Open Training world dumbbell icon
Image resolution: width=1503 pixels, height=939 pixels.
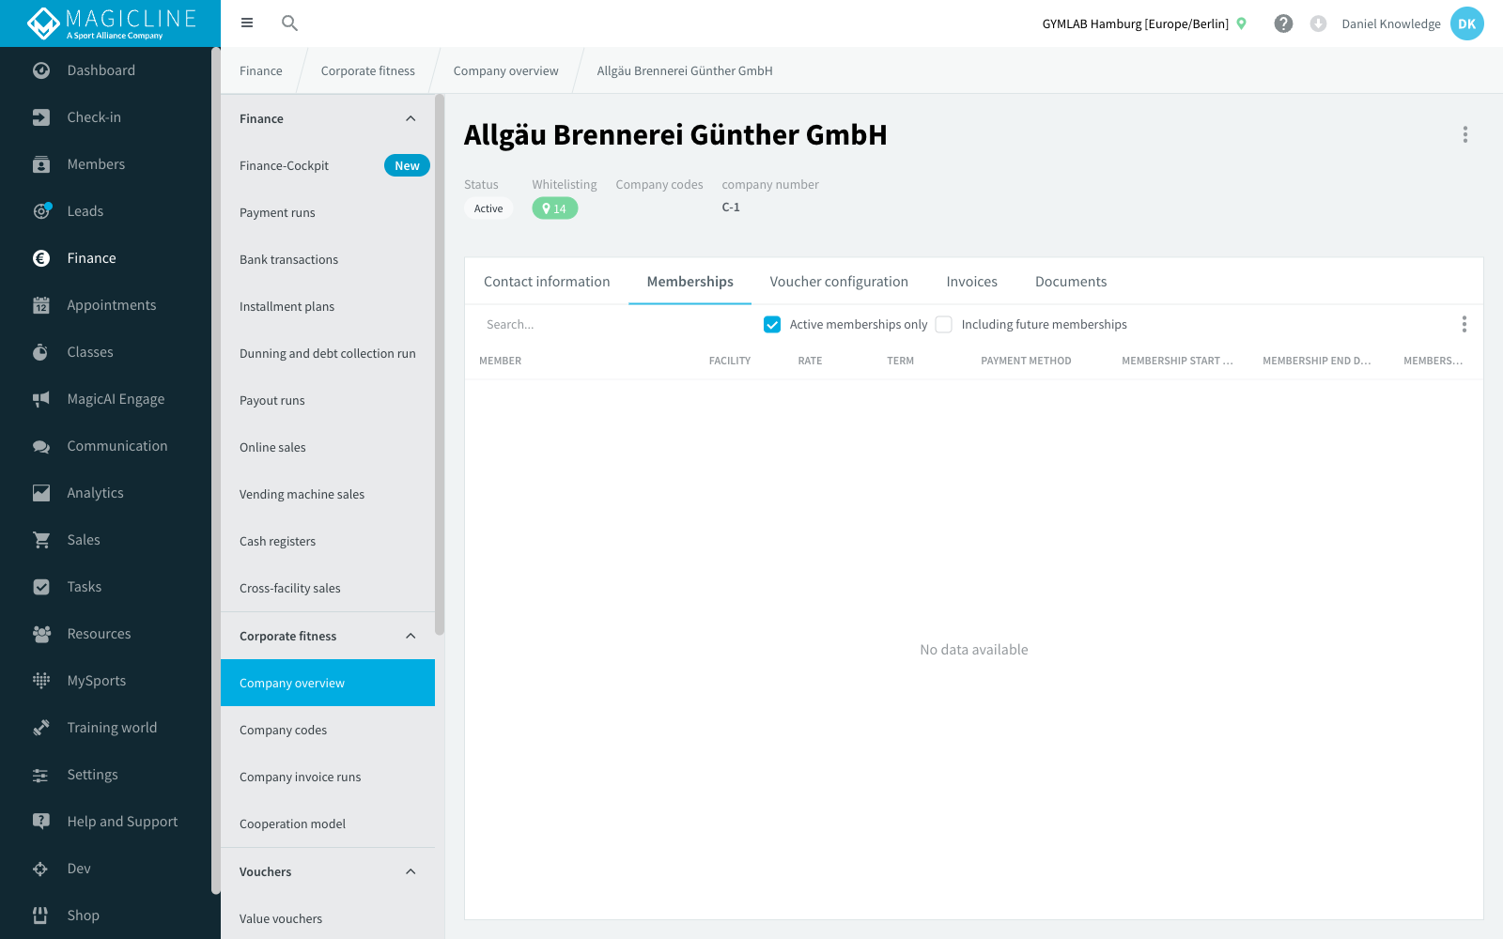[41, 728]
